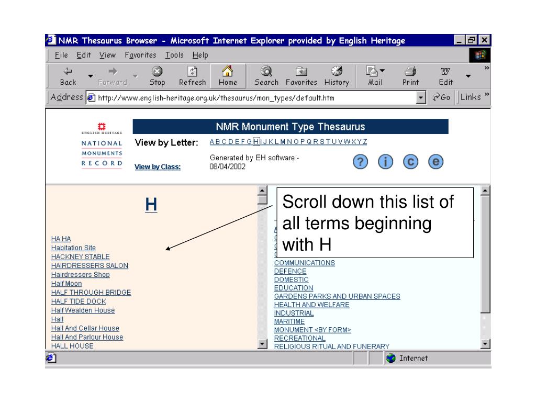Click the Windows logo throbber icon

tap(480, 55)
